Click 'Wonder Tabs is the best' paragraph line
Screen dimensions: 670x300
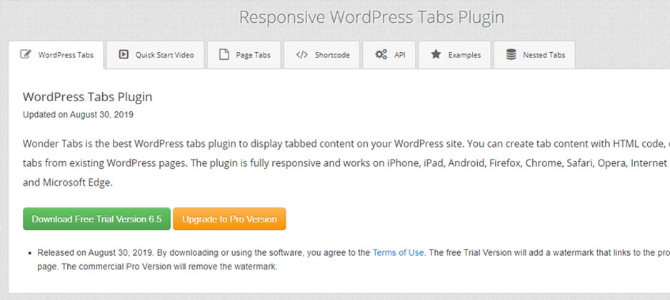click(346, 144)
